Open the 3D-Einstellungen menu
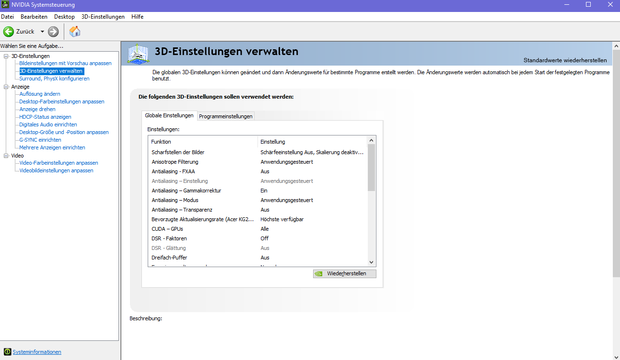 pos(103,17)
